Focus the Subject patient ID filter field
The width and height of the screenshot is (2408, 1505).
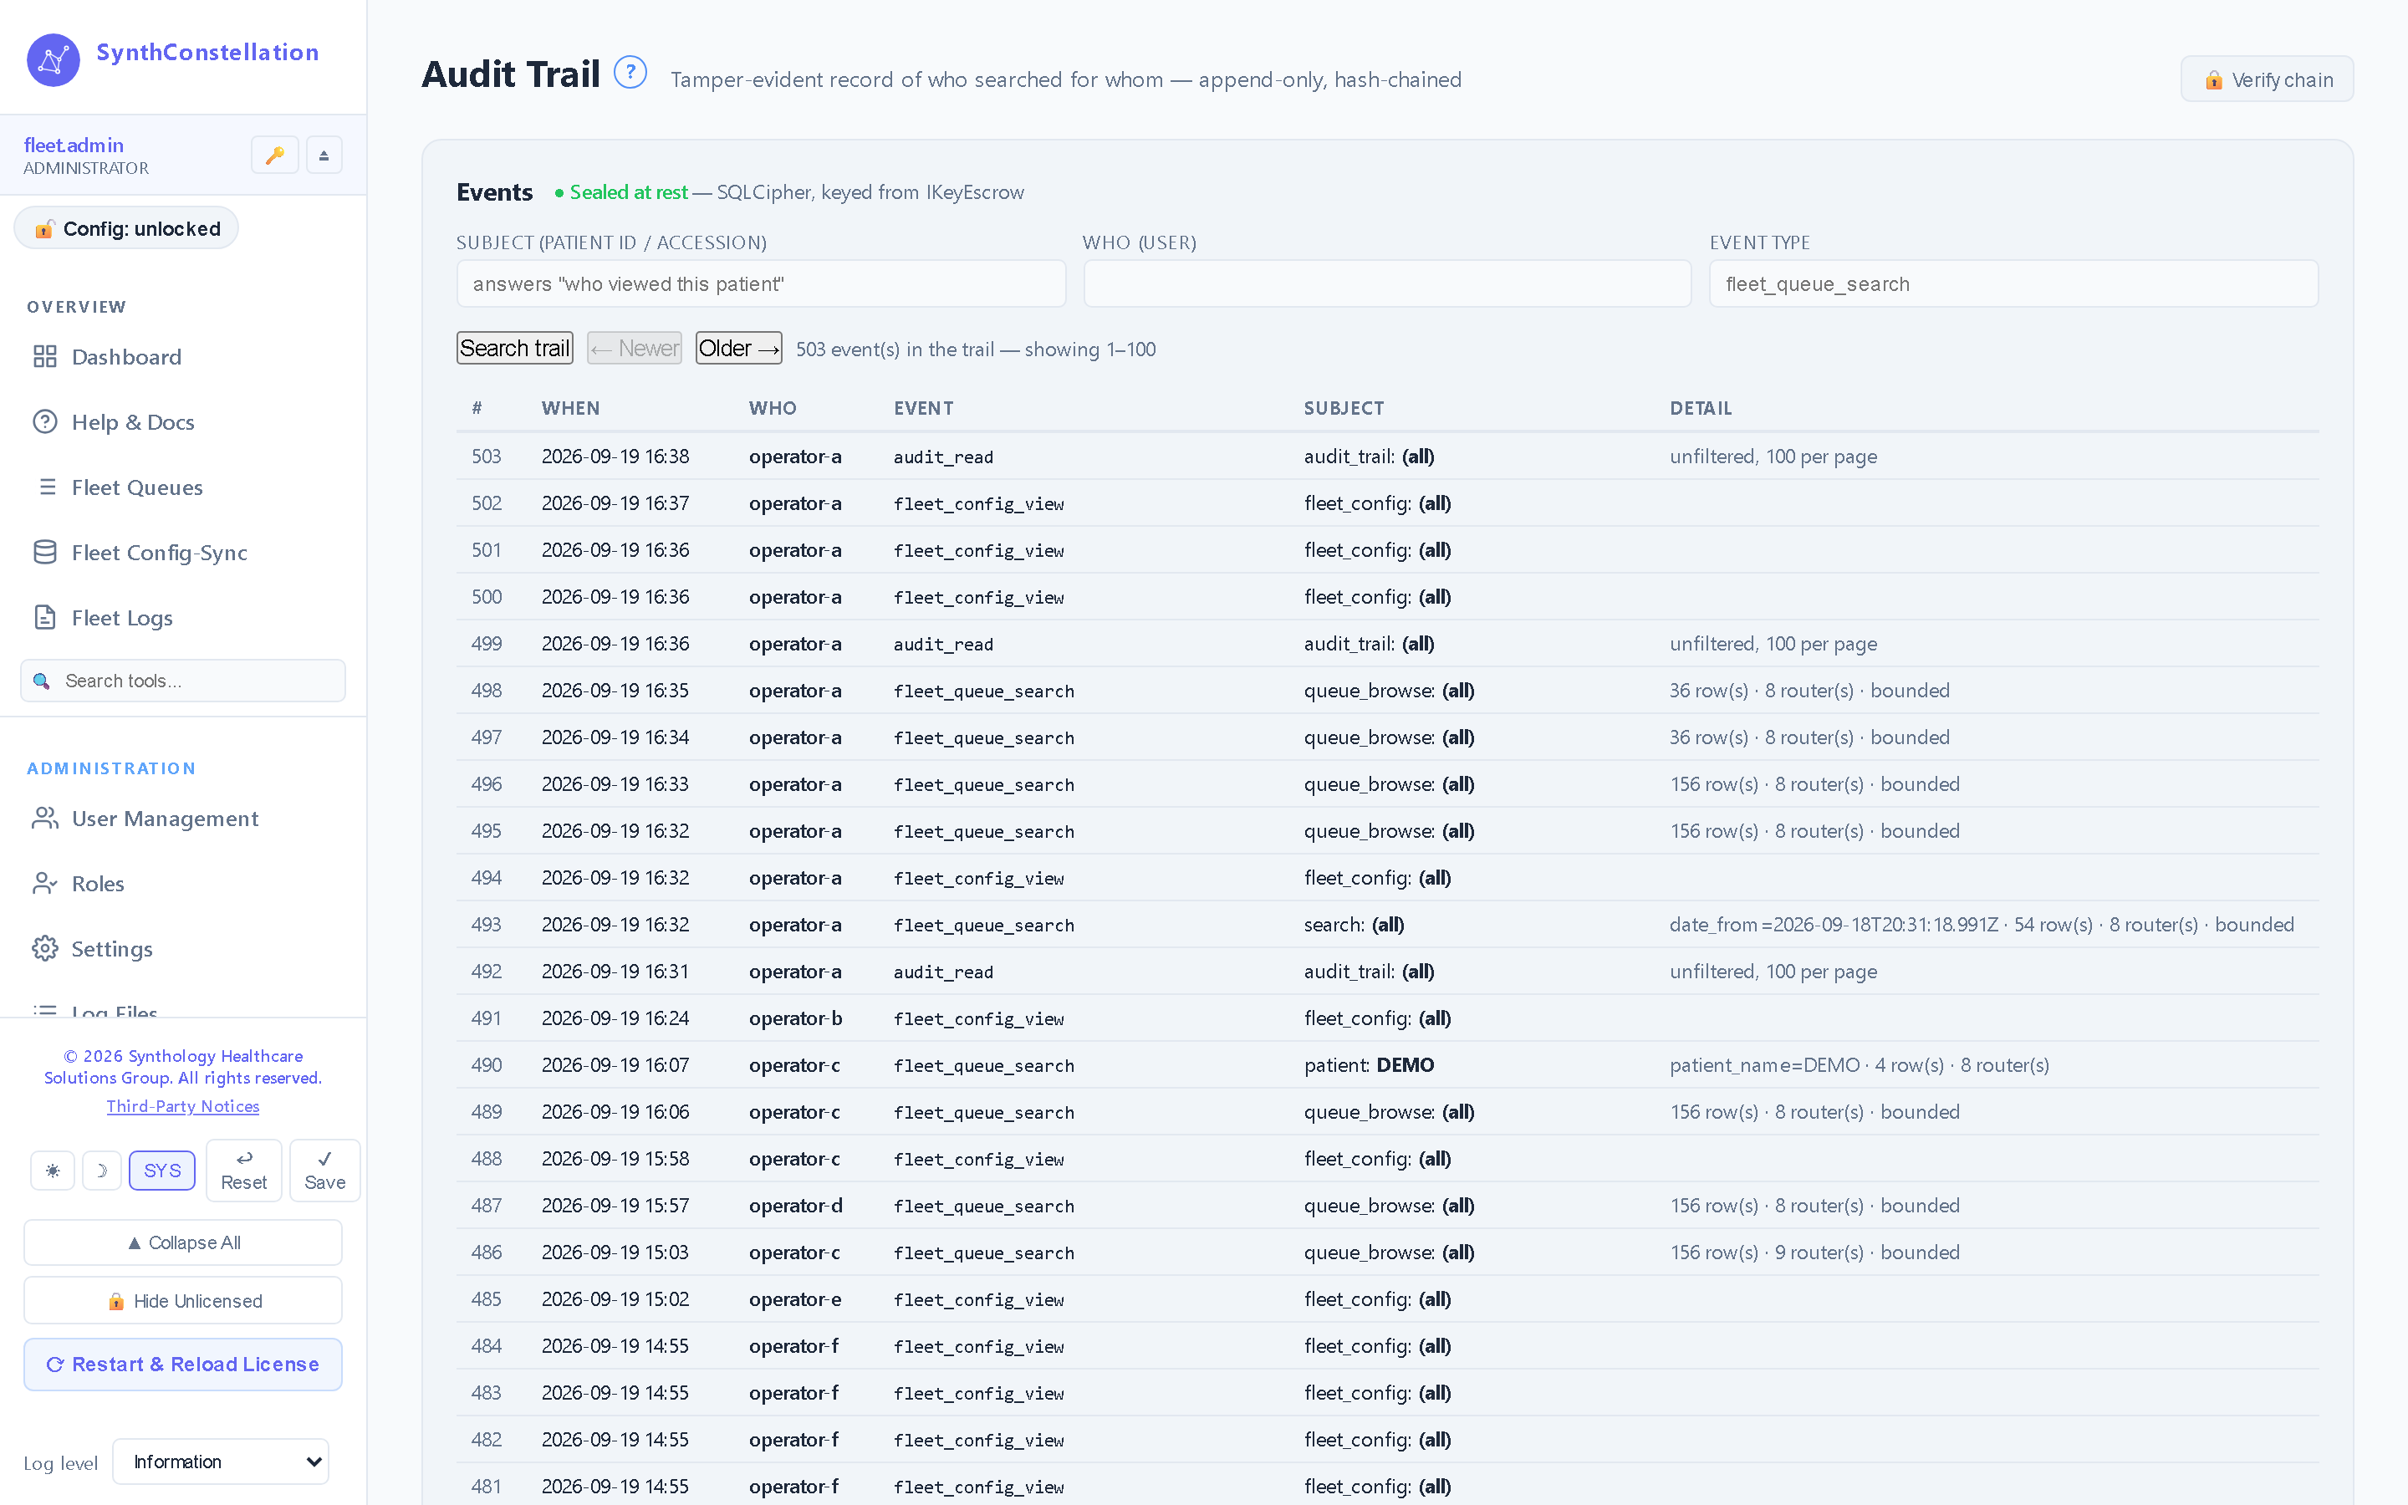(x=761, y=283)
